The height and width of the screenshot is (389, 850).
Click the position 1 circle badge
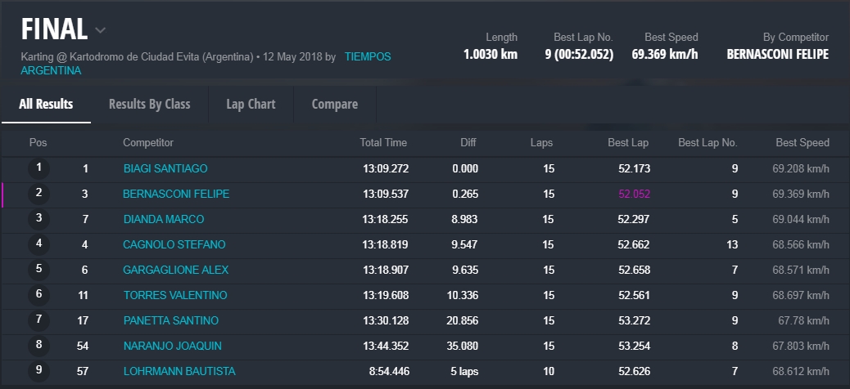point(38,169)
